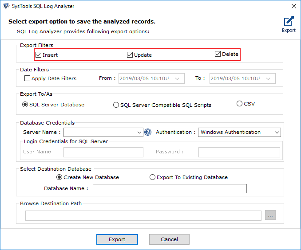This screenshot has width=301, height=250.
Task: Open the From date dropdown
Action: (177, 78)
